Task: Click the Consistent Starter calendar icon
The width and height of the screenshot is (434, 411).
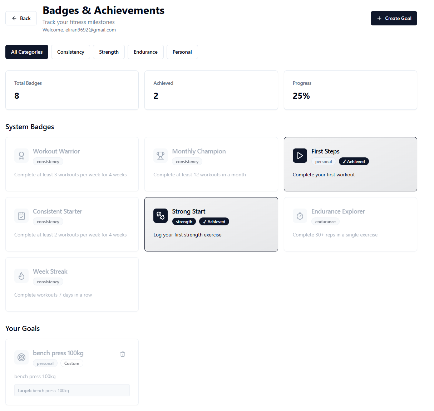Action: (x=21, y=216)
